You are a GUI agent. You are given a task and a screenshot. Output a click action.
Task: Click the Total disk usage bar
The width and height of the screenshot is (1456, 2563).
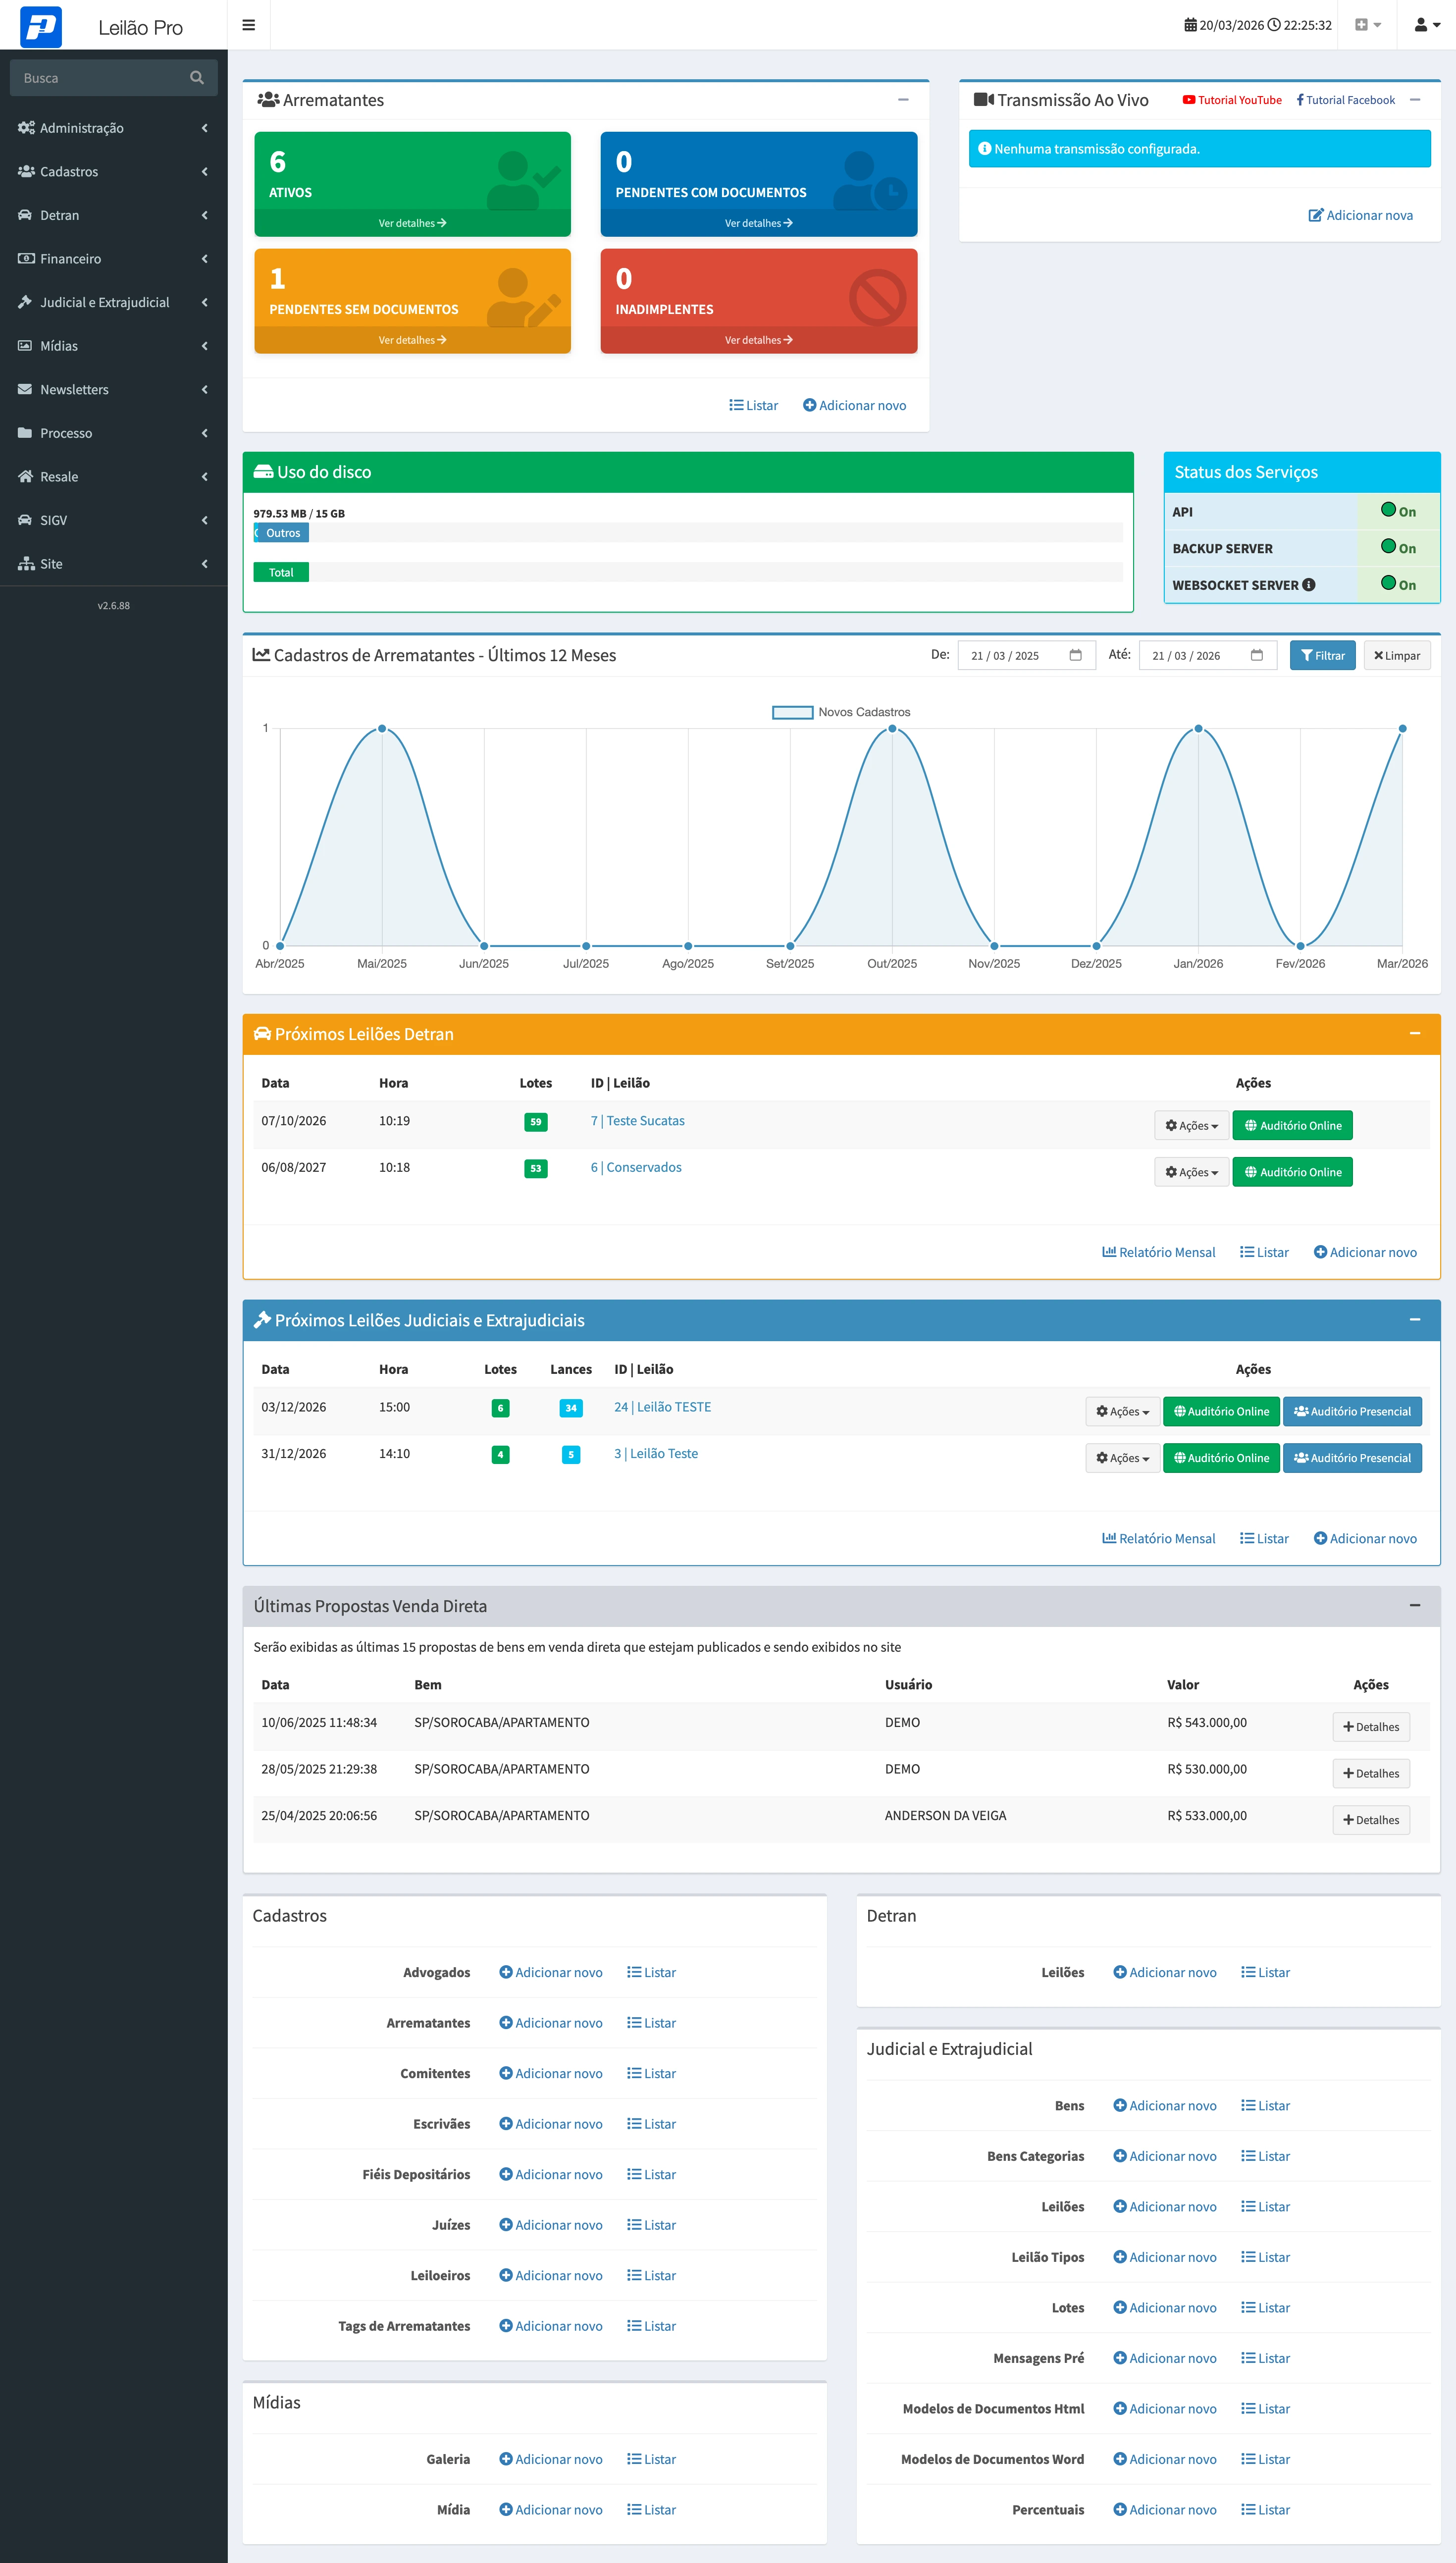coord(281,571)
